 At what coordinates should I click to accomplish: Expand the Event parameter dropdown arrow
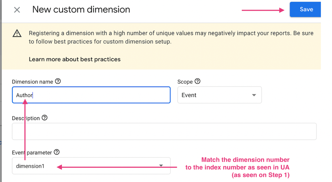click(x=161, y=166)
